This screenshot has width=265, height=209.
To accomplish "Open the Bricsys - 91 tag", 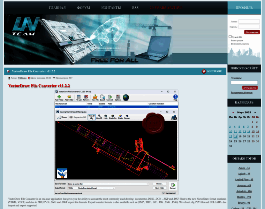I will pos(244,203).
